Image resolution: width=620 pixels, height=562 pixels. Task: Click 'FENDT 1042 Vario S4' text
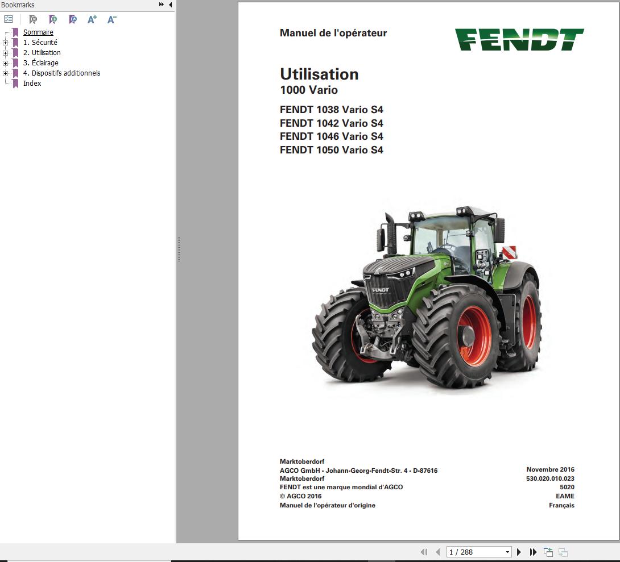click(332, 123)
